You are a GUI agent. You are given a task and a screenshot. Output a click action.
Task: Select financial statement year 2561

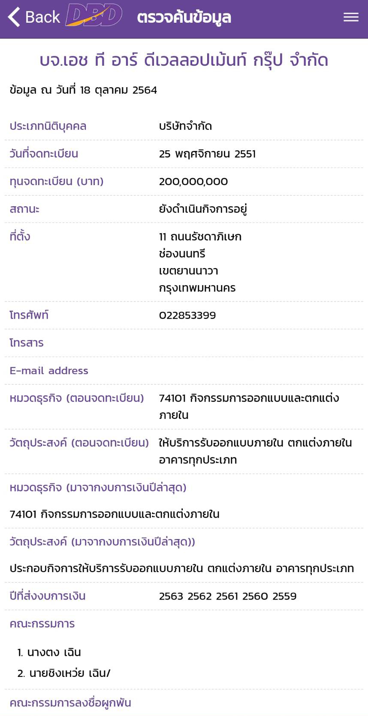click(x=227, y=596)
